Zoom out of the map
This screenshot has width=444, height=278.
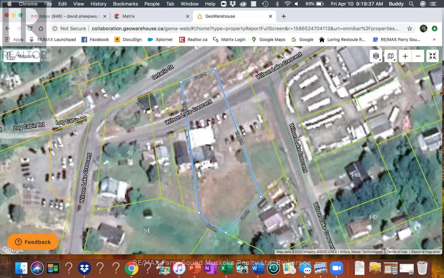(418, 56)
